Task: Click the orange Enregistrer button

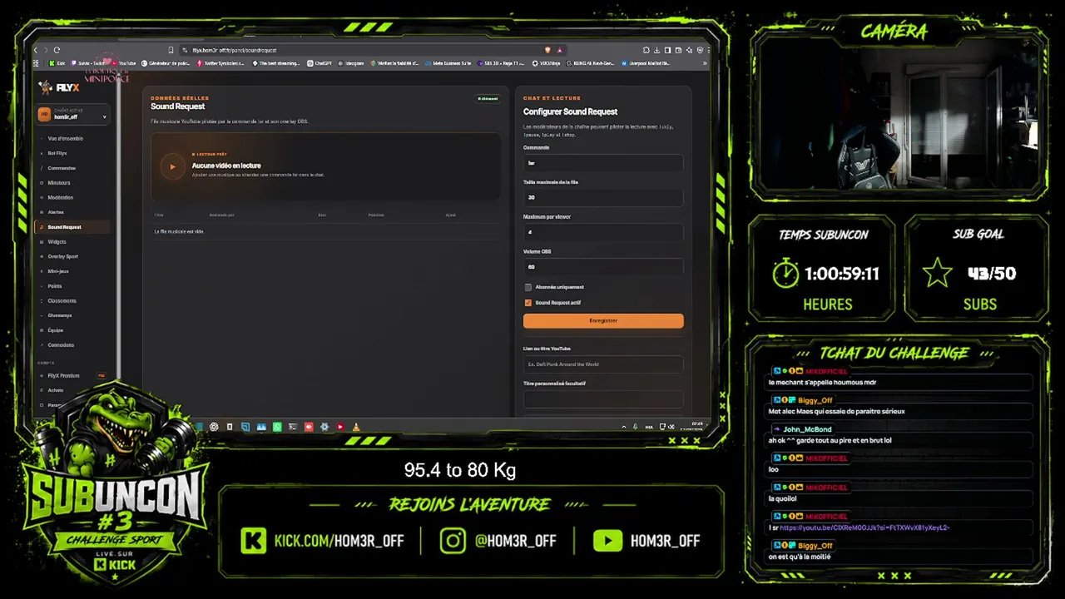Action: (603, 320)
